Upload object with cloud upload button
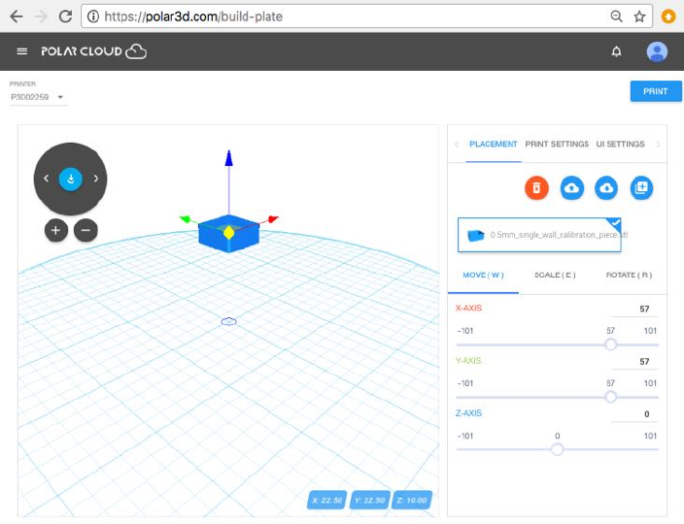The image size is (684, 524). [572, 188]
